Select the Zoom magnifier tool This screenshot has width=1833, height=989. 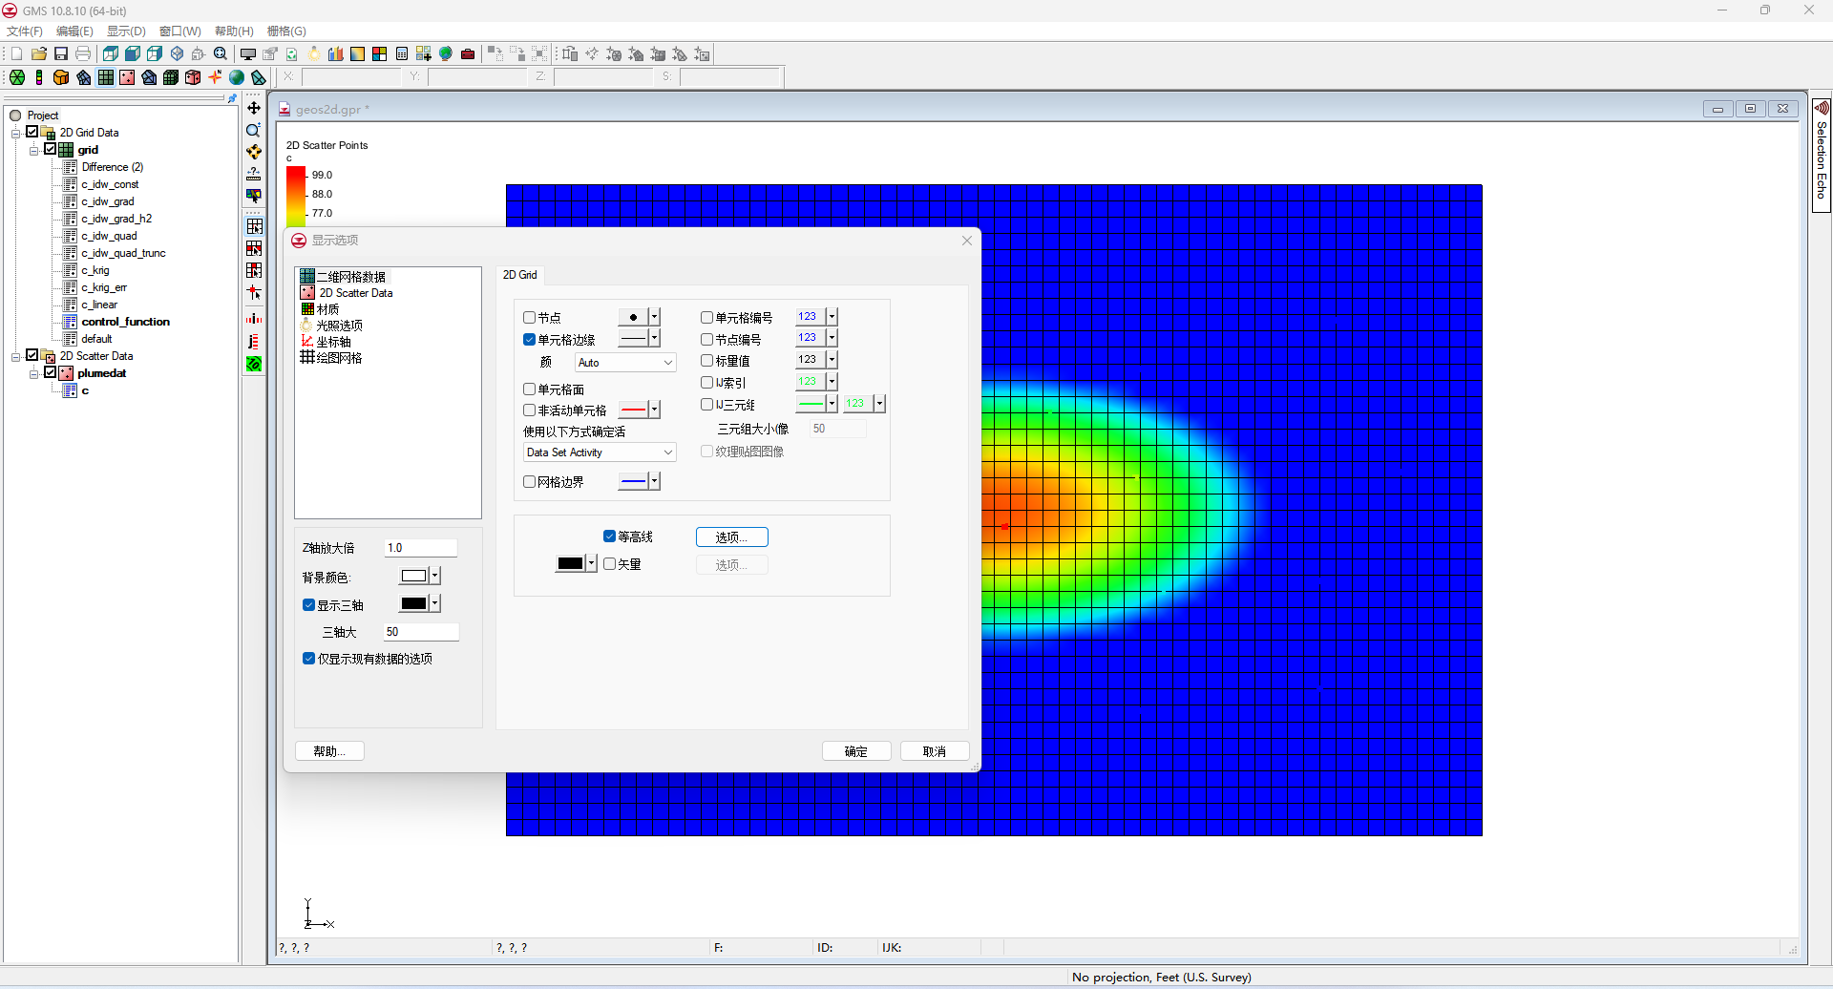254,130
